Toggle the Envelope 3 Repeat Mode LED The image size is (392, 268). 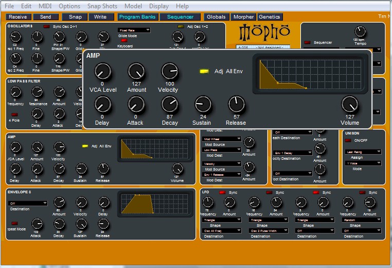(x=14, y=223)
